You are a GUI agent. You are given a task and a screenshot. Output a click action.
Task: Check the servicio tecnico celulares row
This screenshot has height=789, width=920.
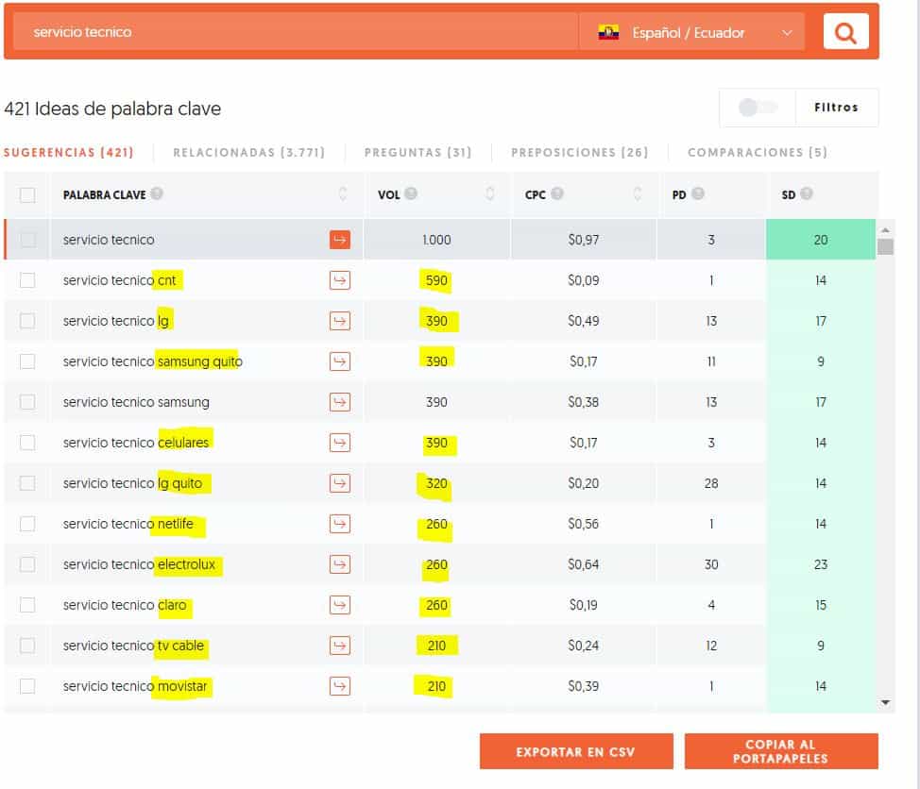[x=27, y=443]
